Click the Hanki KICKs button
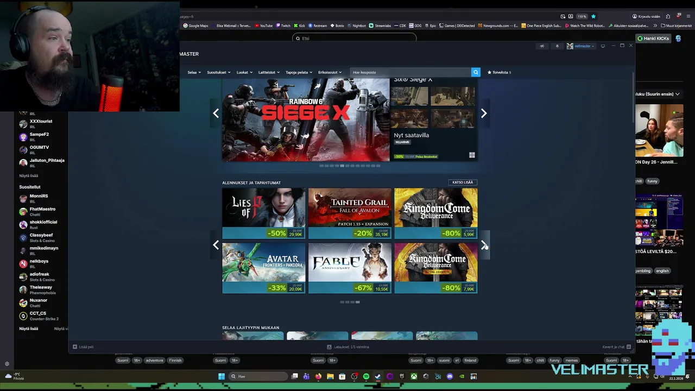The height and width of the screenshot is (391, 695). [x=653, y=39]
